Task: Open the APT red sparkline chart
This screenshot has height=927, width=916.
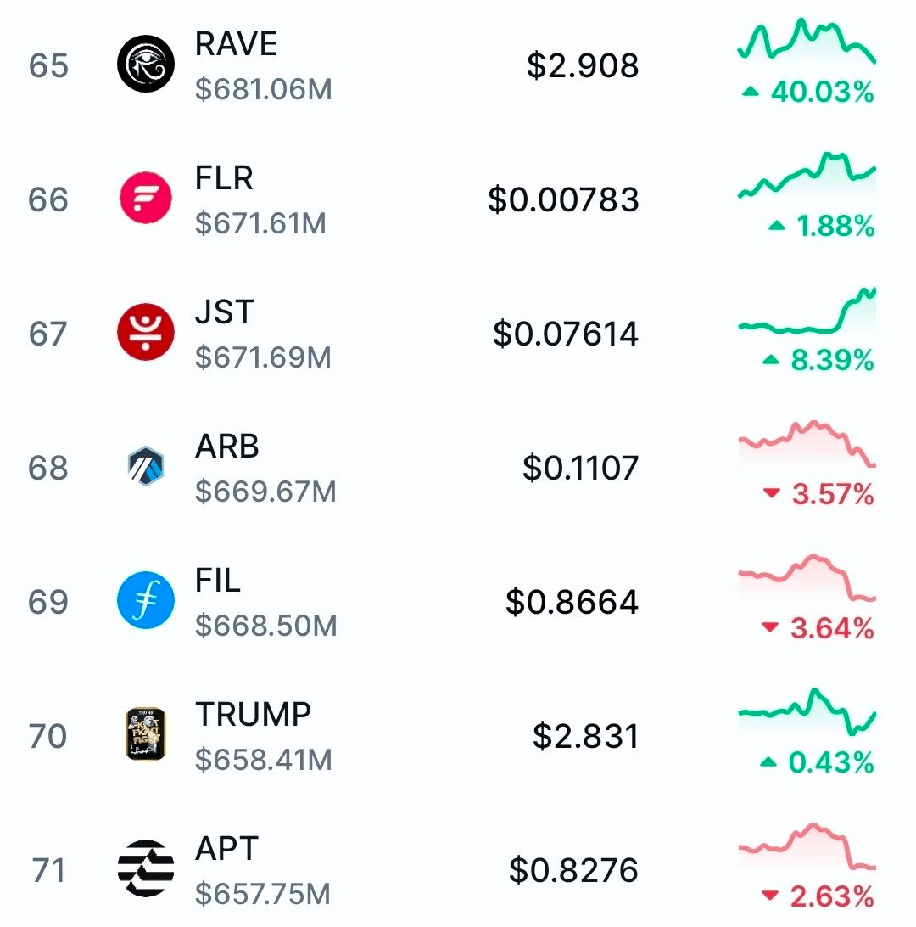Action: pos(807,847)
